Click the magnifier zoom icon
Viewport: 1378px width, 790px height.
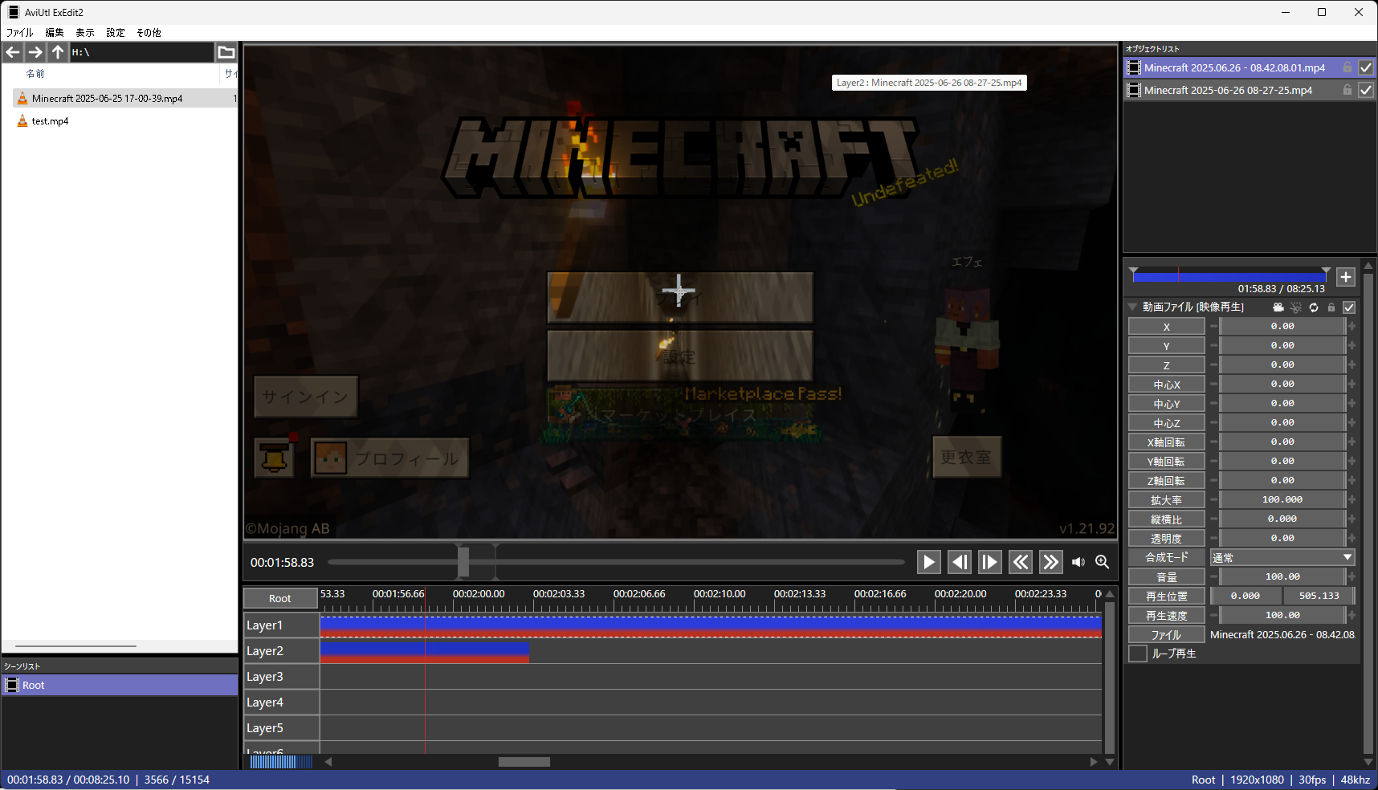[1103, 562]
